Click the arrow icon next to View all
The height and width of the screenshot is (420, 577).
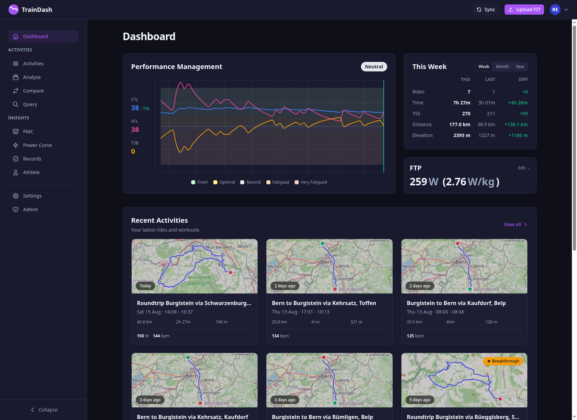[525, 224]
